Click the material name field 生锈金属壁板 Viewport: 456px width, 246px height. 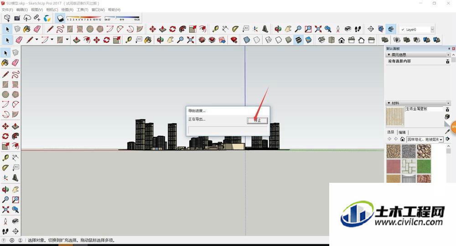click(424, 109)
